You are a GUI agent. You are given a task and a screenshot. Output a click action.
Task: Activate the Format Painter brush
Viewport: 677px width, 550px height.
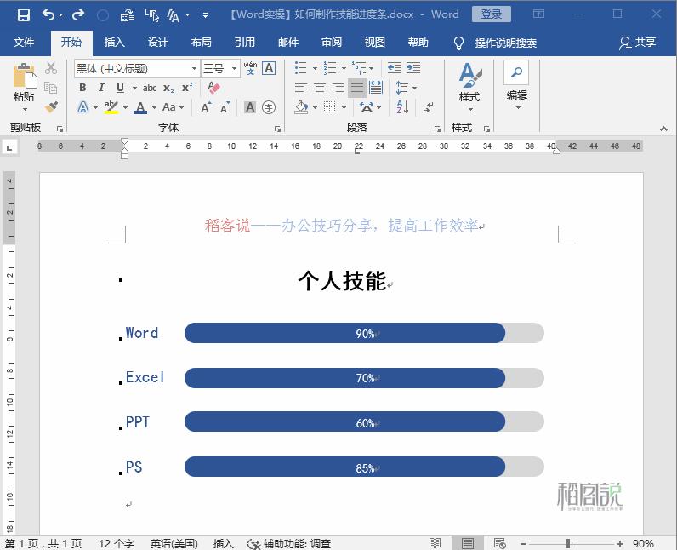click(x=51, y=106)
